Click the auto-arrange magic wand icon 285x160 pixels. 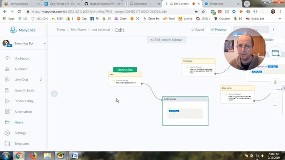pos(275,82)
